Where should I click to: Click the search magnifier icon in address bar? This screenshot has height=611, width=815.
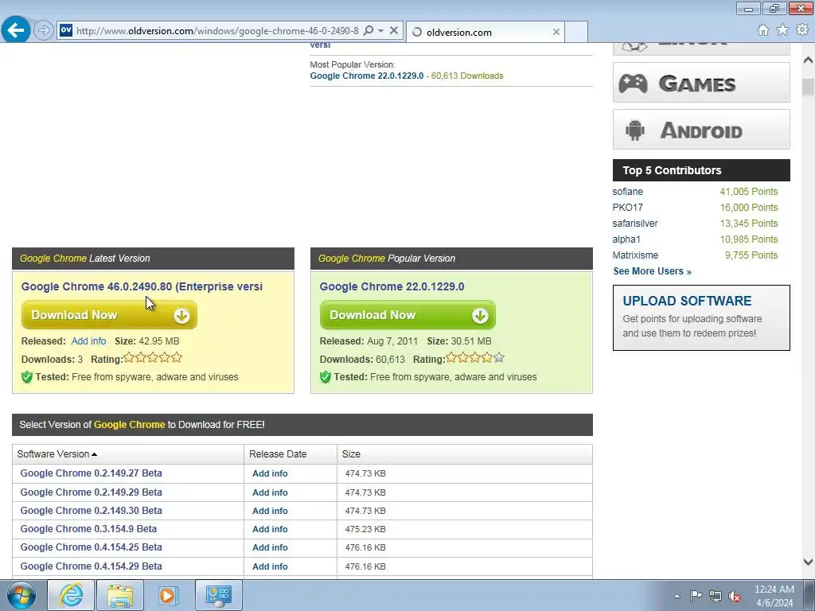(368, 31)
